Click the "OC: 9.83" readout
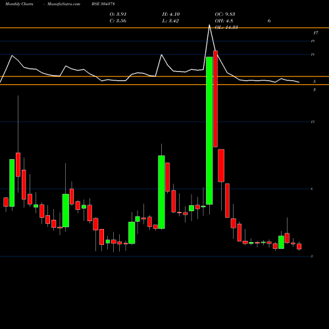 [x=225, y=14]
